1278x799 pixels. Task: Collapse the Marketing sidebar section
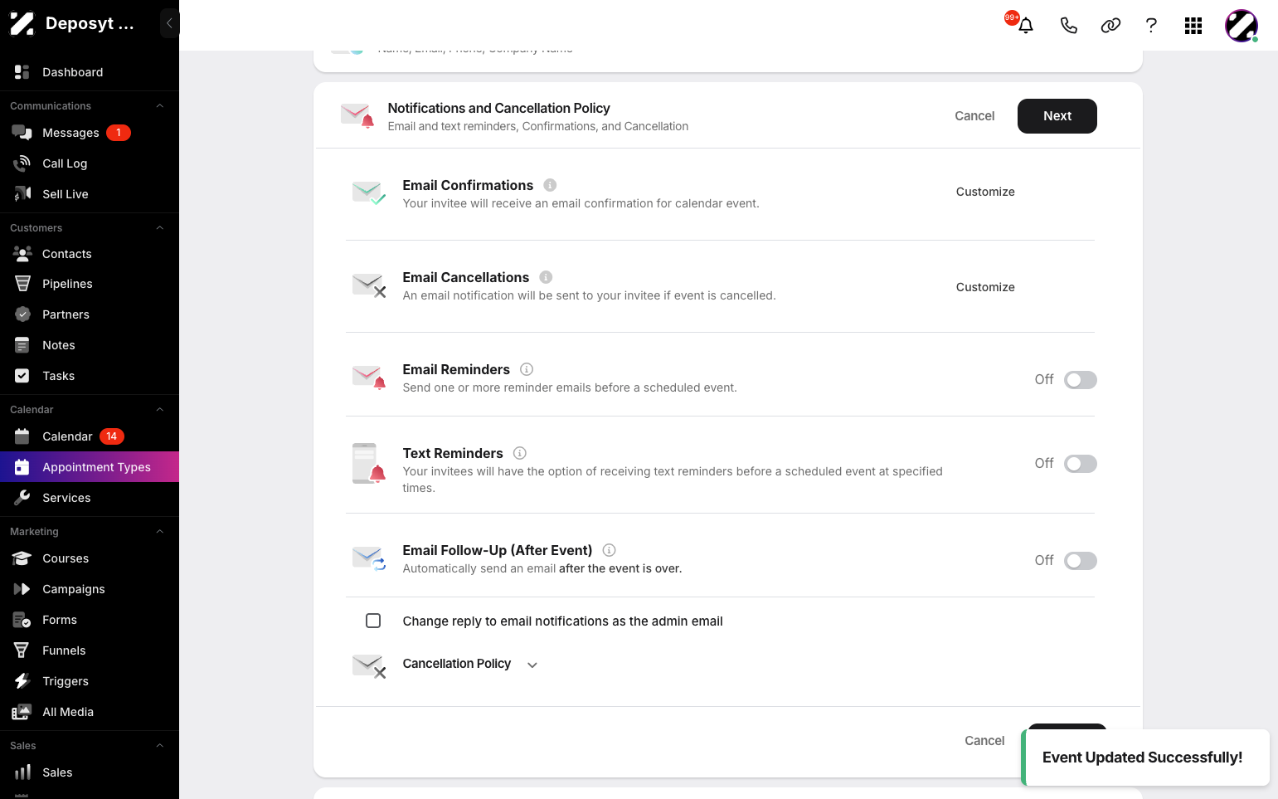click(160, 532)
